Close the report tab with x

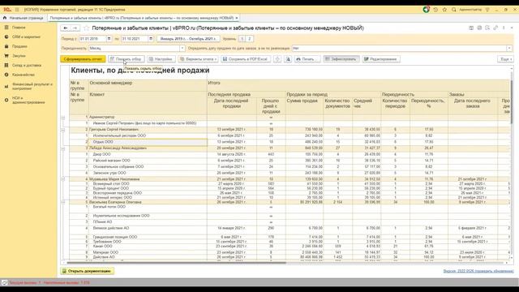(237, 18)
